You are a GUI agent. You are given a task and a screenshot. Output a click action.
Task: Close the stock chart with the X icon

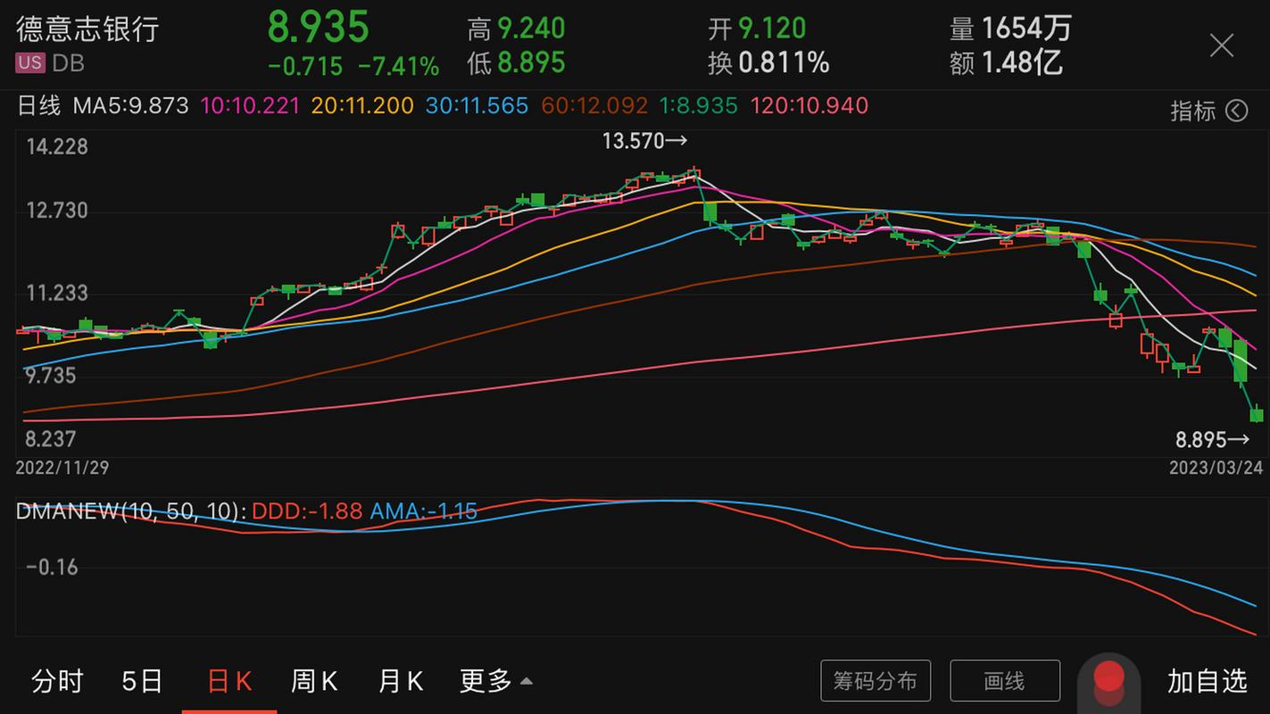[1221, 46]
